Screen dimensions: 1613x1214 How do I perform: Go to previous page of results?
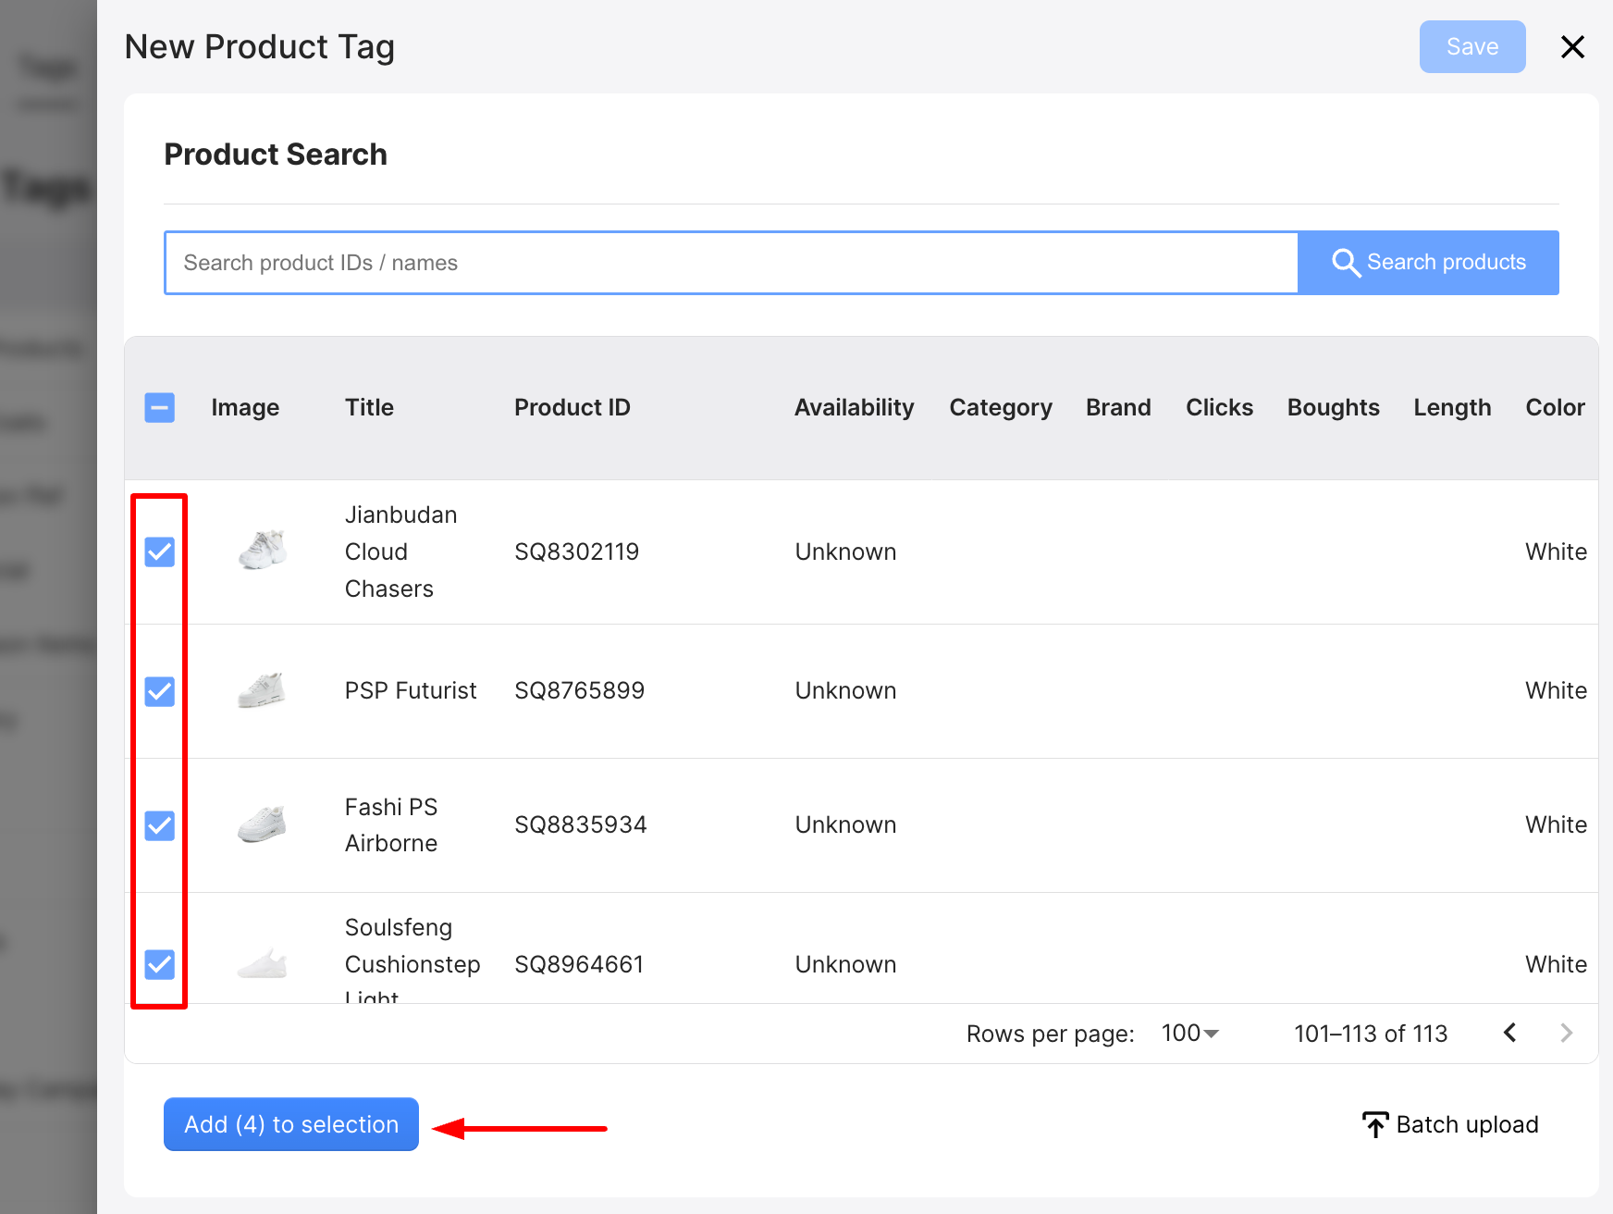pyautogui.click(x=1510, y=1033)
